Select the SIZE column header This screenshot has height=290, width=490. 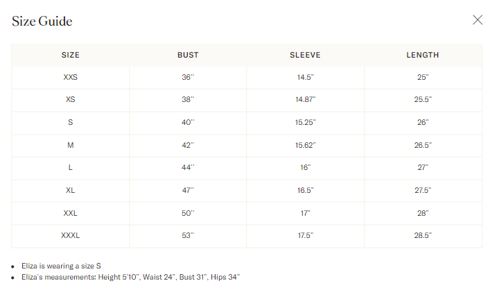point(70,55)
